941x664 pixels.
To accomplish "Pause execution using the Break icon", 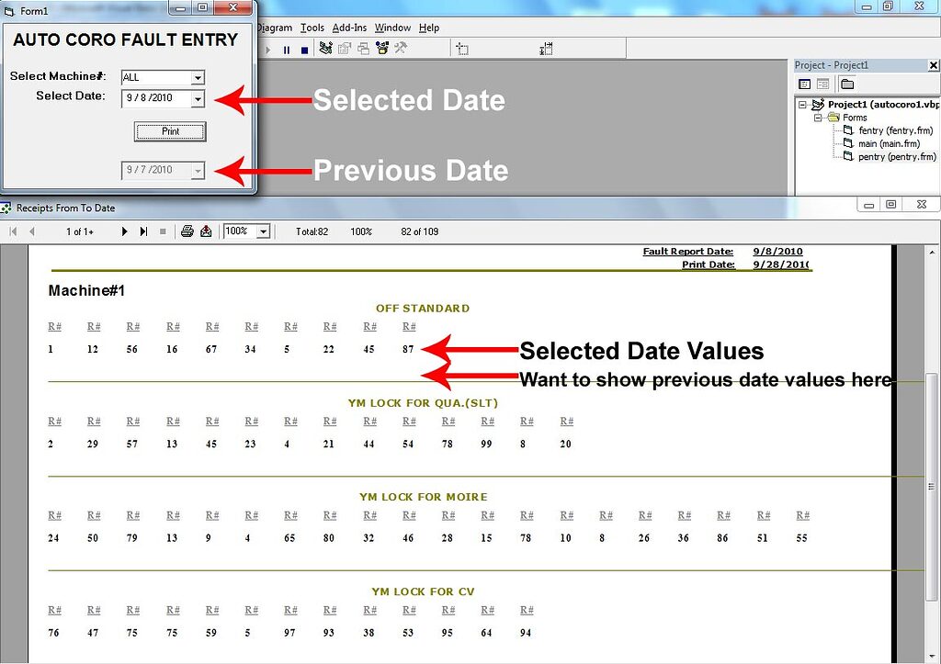I will coord(287,49).
